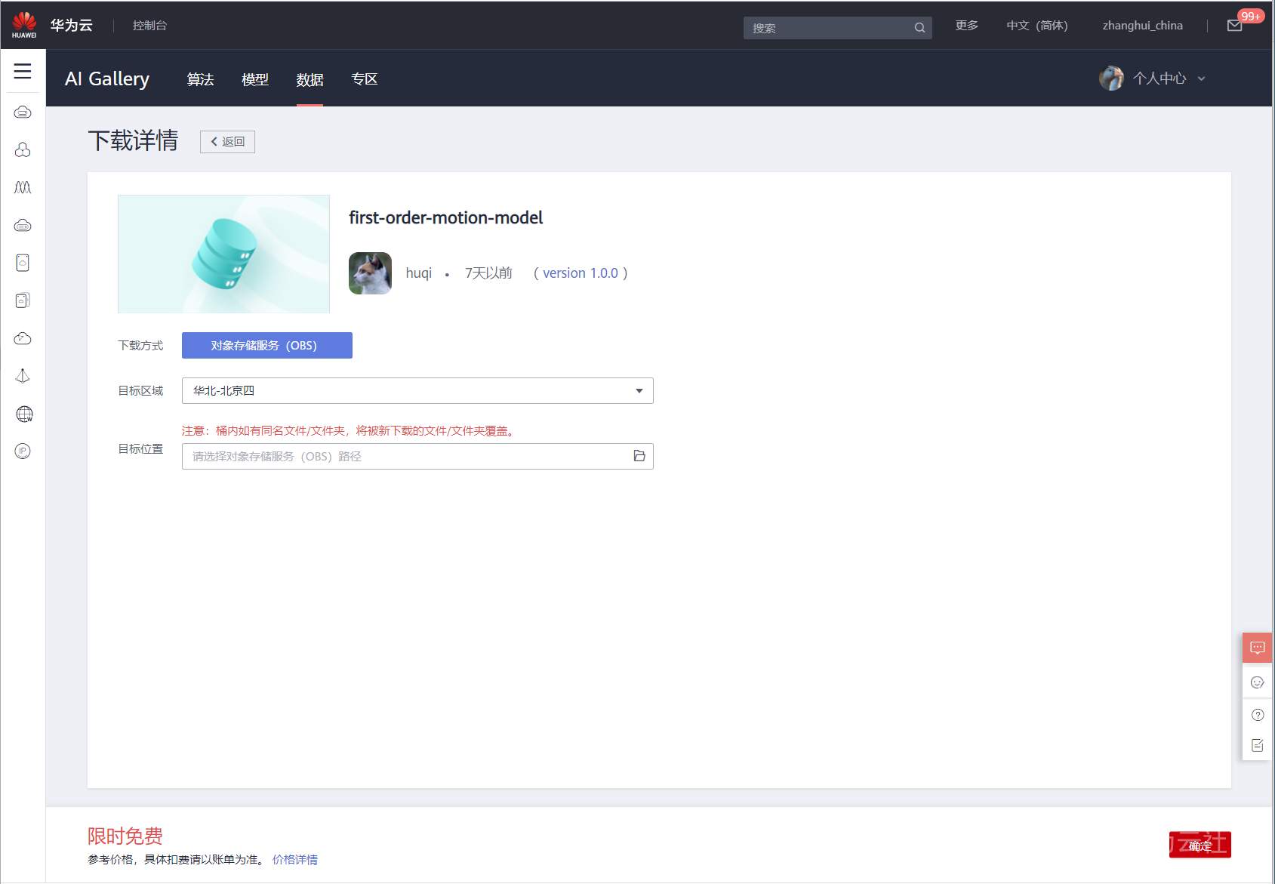Click the smiley face satisfaction icon

coord(1258,682)
